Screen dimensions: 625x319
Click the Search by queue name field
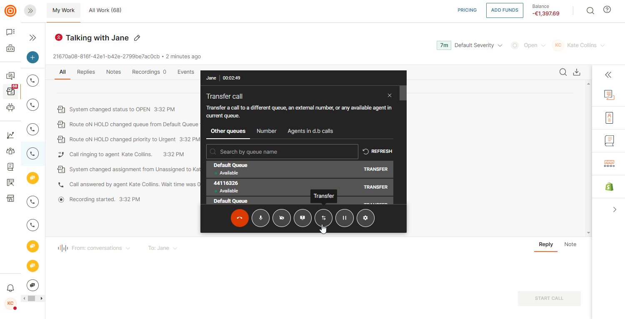point(282,152)
